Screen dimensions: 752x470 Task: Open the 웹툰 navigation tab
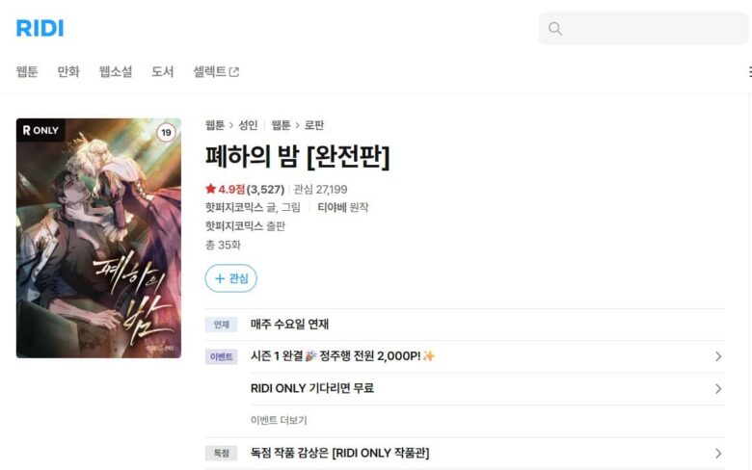coord(27,72)
